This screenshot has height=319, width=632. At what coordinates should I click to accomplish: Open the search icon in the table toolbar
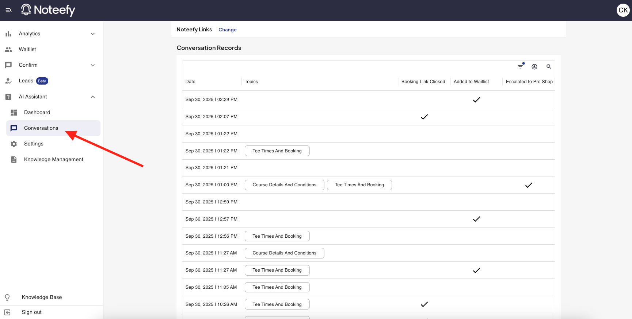549,67
